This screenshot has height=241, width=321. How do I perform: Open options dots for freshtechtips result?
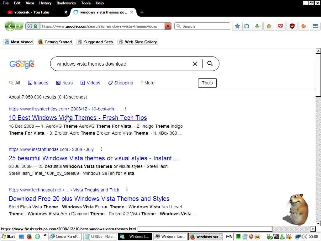pos(126,109)
